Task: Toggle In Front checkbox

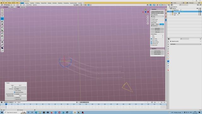Action: (151, 18)
